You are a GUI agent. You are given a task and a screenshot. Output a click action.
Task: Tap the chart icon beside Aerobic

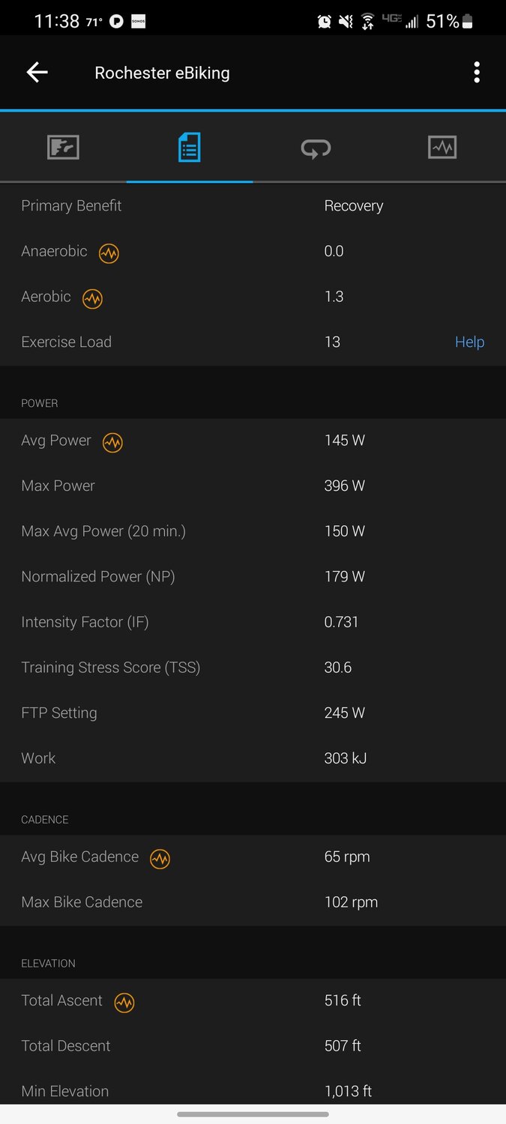point(92,298)
